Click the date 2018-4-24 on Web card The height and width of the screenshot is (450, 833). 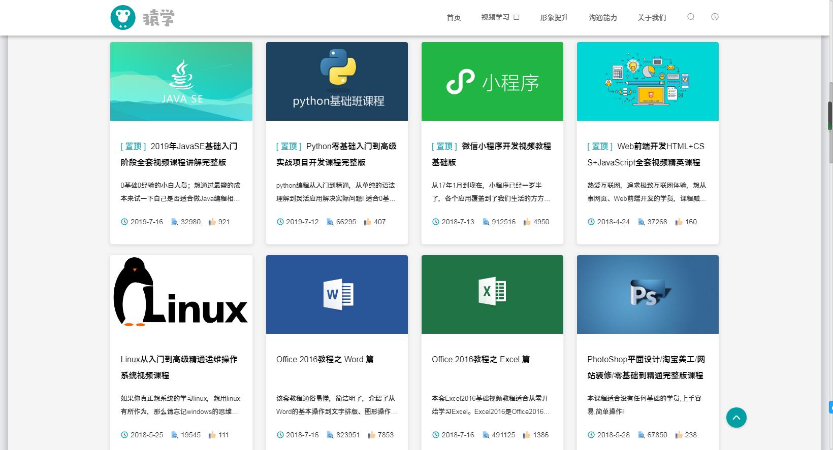coord(614,222)
